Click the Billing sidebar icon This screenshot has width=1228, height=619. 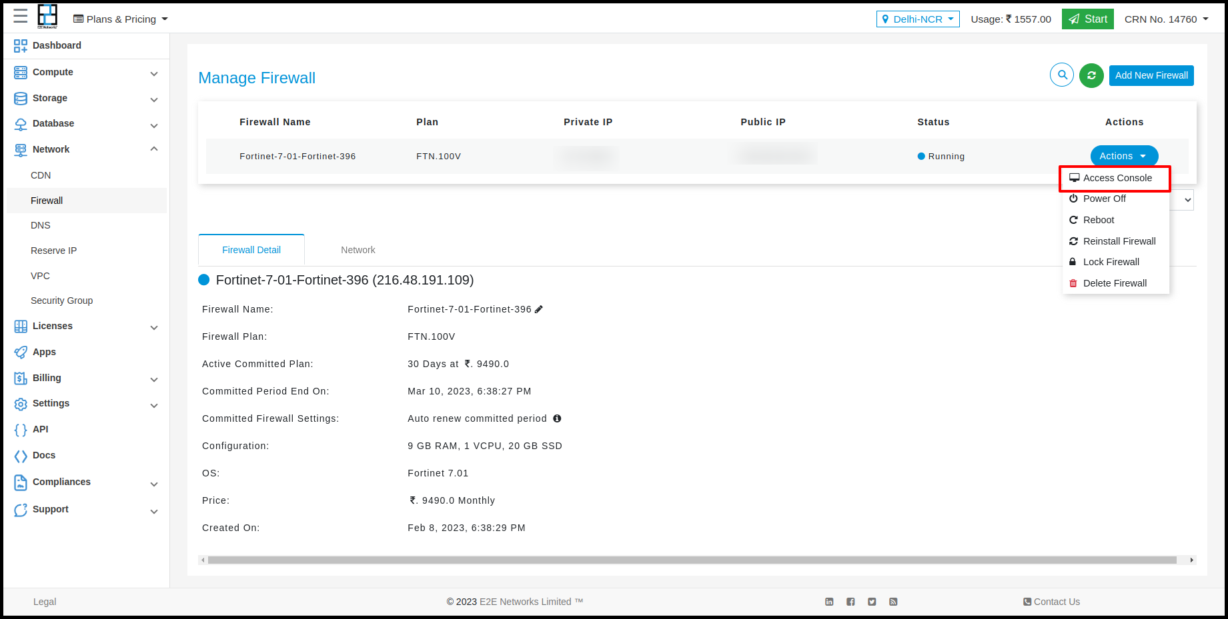click(21, 378)
